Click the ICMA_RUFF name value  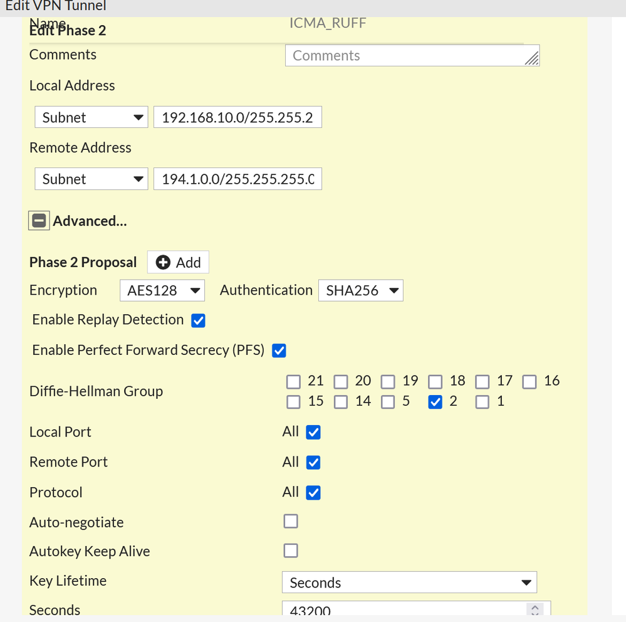coord(327,23)
